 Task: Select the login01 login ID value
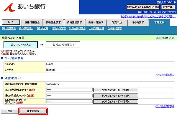[x=50, y=64]
